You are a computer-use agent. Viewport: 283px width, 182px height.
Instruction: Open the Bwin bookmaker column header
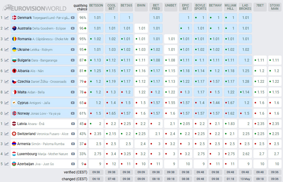[x=141, y=7]
